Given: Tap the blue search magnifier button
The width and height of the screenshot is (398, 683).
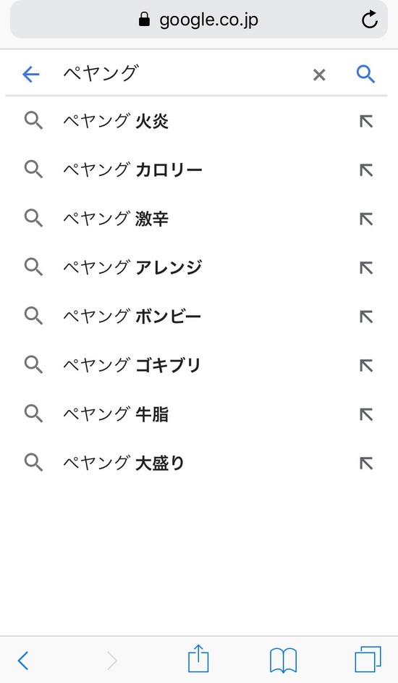Looking at the screenshot, I should pyautogui.click(x=365, y=75).
